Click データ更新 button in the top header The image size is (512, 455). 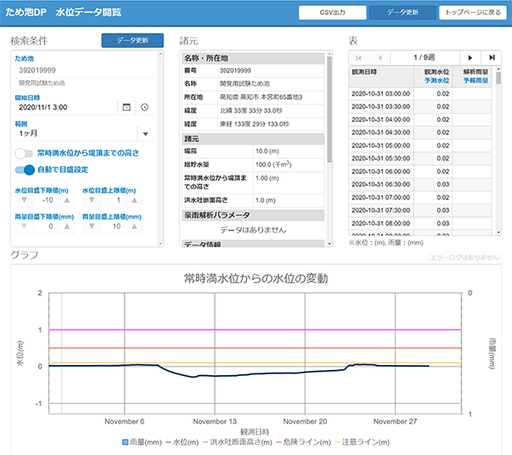pos(403,13)
